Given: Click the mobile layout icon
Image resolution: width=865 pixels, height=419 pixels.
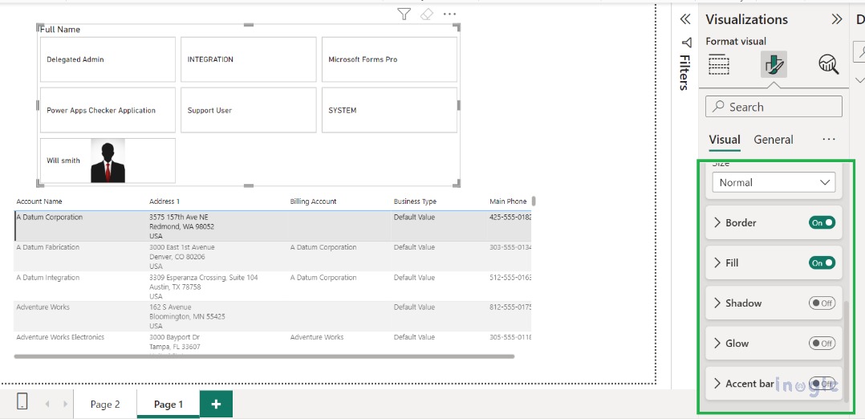Looking at the screenshot, I should [22, 404].
